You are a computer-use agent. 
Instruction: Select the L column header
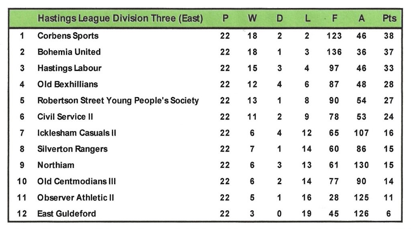307,18
